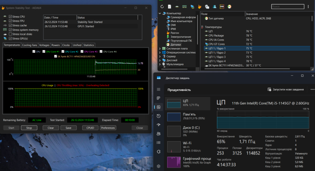Viewport: 315px width, 171px height.
Task: Open the Users page in Task Manager sidebar
Action: click(x=158, y=134)
